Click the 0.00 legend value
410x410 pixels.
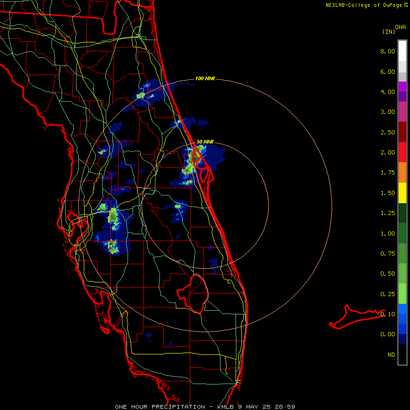[388, 334]
